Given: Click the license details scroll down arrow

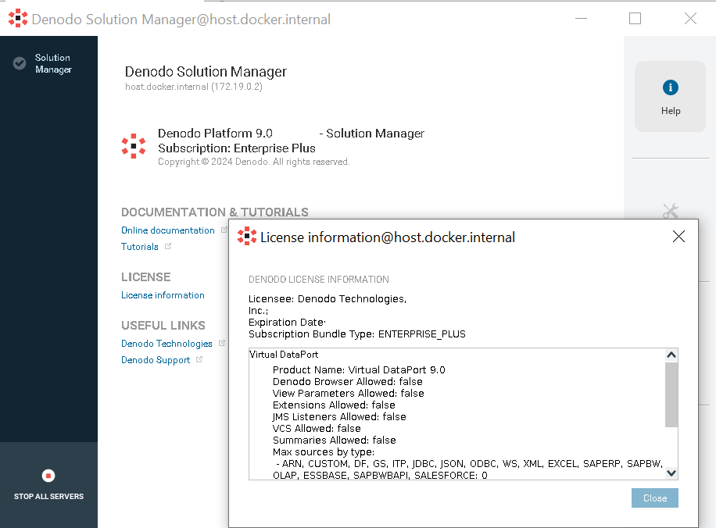Looking at the screenshot, I should [x=671, y=473].
